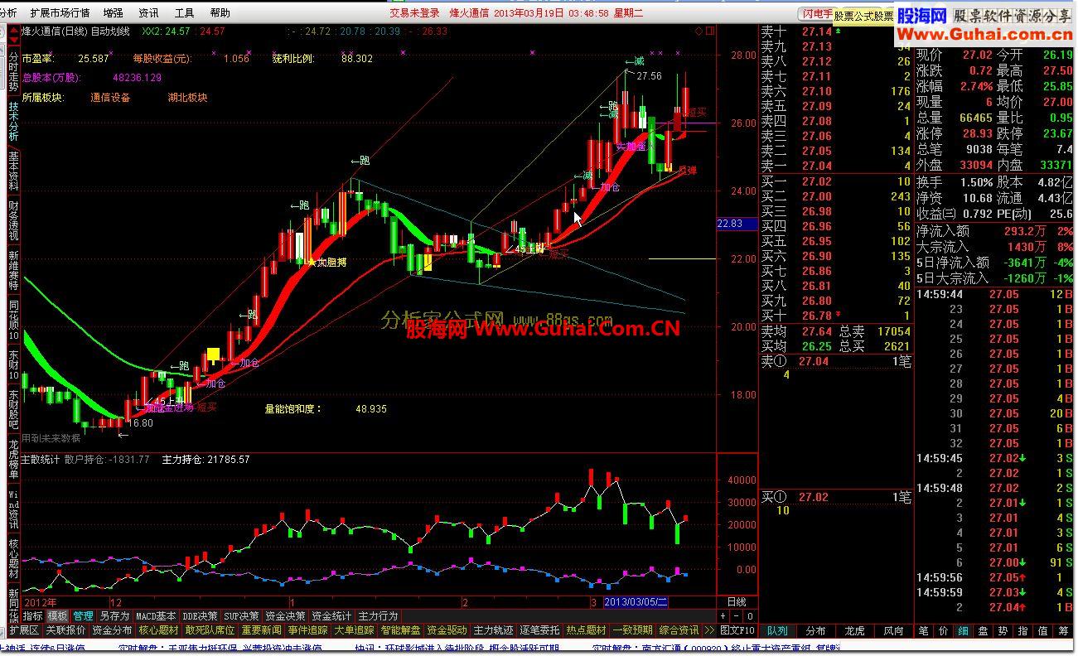
Task: Click the diamond icon above the chart price axis
Action: (x=699, y=31)
